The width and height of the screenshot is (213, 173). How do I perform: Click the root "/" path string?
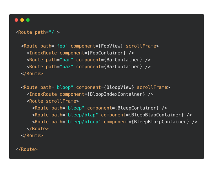(53, 32)
